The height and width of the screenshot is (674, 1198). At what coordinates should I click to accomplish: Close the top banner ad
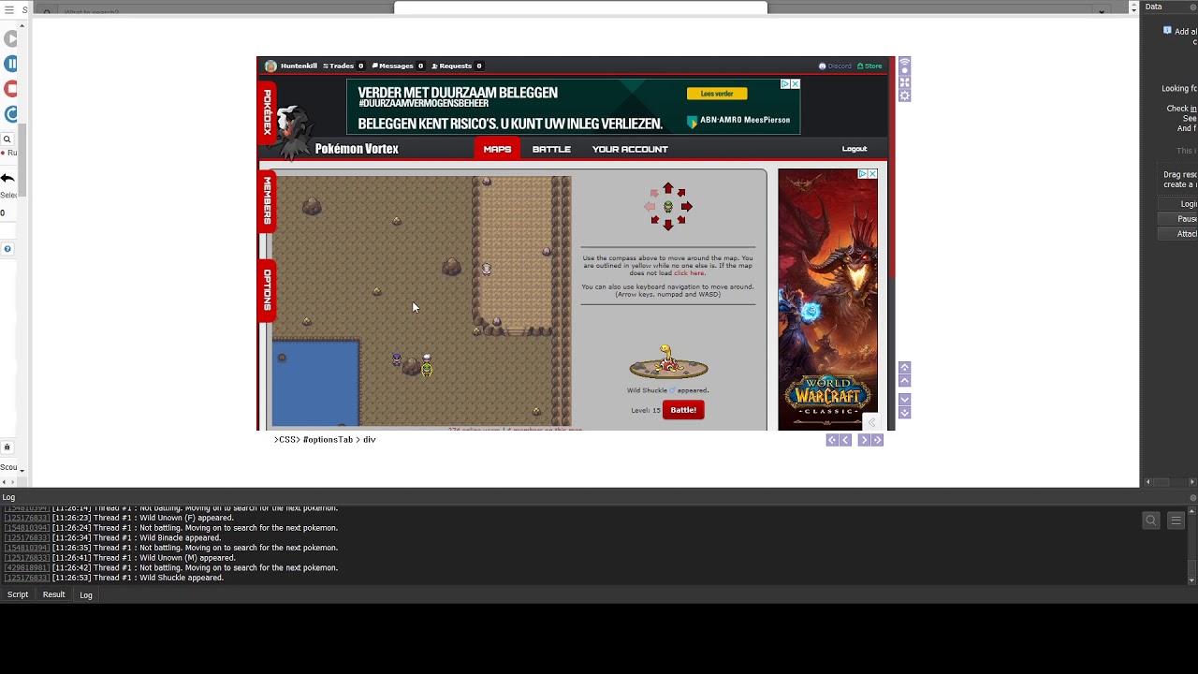796,84
